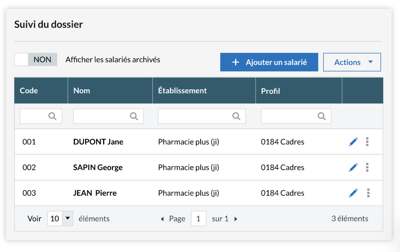This screenshot has width=400, height=252.
Task: Go to the previous page arrow
Action: pos(162,219)
